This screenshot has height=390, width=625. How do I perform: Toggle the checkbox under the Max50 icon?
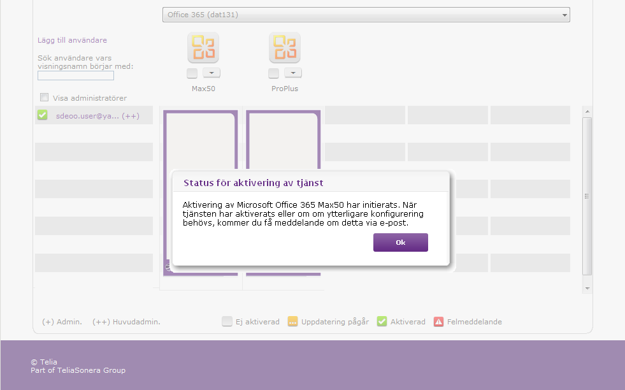(192, 73)
